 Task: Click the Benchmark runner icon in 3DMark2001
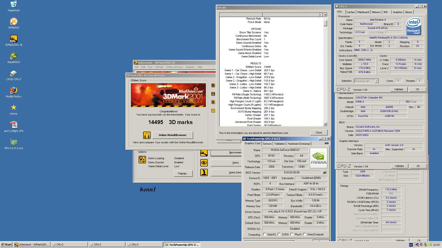click(204, 153)
